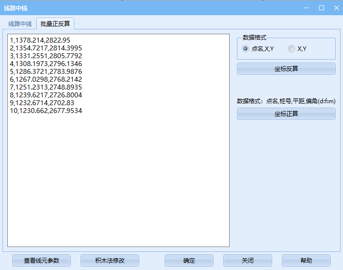The height and width of the screenshot is (270, 343).
Task: Close the window via title bar X
Action: pos(336,8)
